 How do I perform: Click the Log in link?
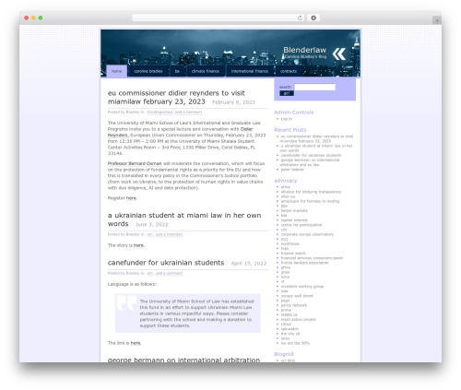click(x=287, y=119)
